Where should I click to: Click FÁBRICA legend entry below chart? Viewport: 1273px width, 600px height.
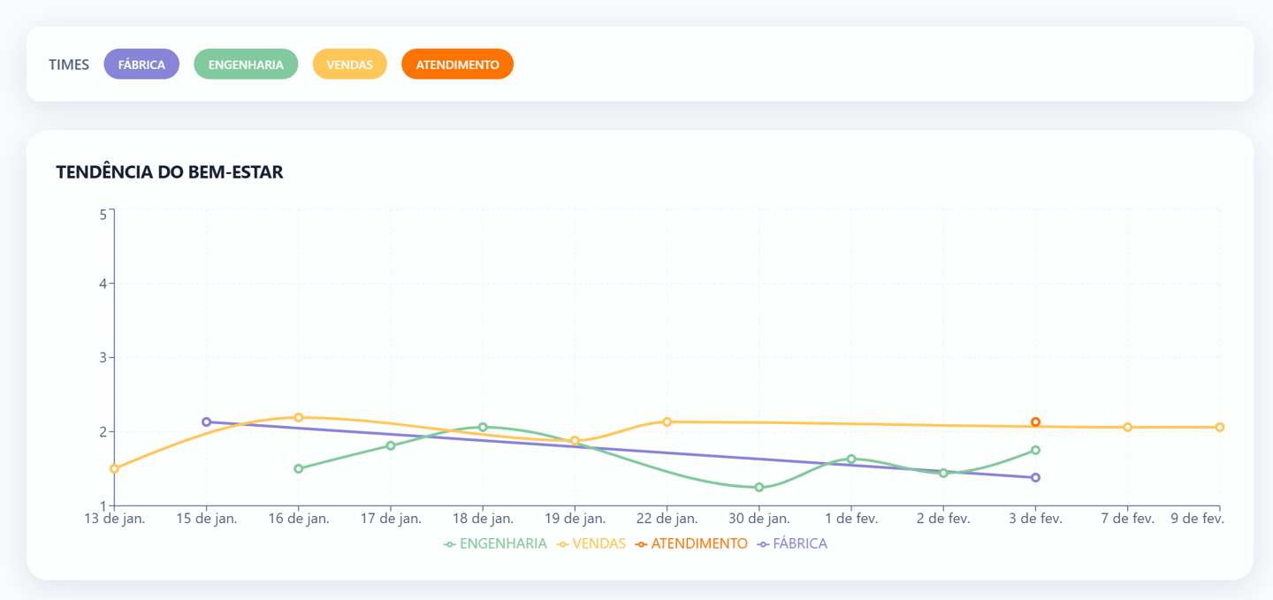coord(793,544)
